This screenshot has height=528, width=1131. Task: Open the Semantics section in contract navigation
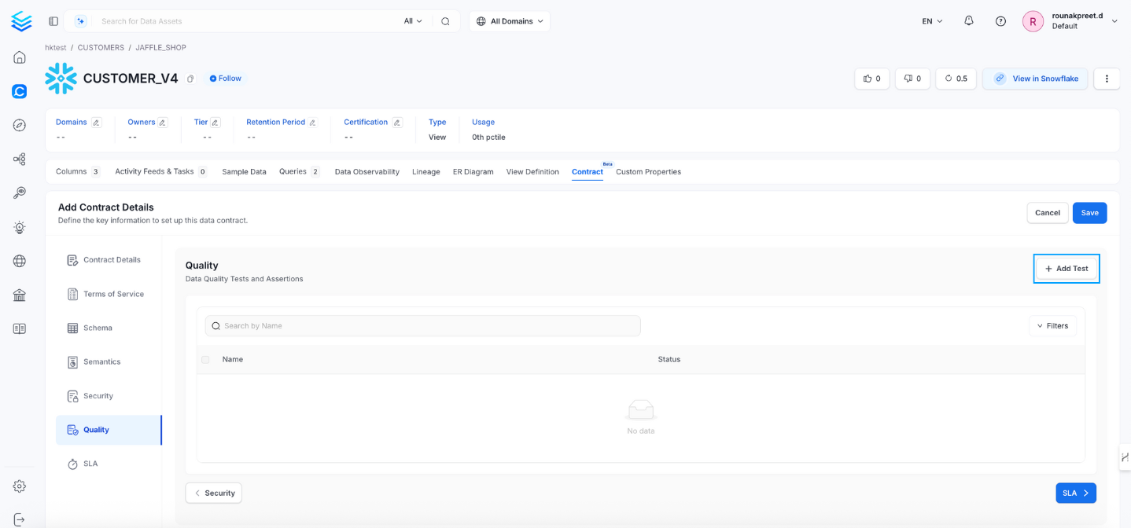[x=100, y=361]
